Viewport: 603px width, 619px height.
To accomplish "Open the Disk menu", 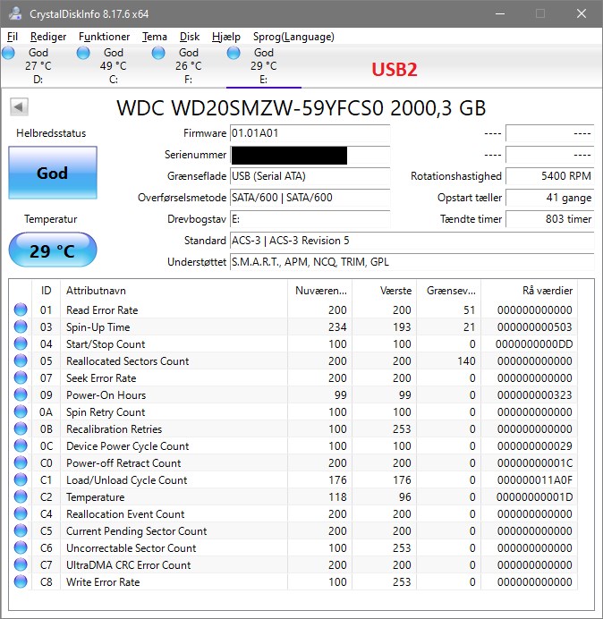I will [x=190, y=37].
